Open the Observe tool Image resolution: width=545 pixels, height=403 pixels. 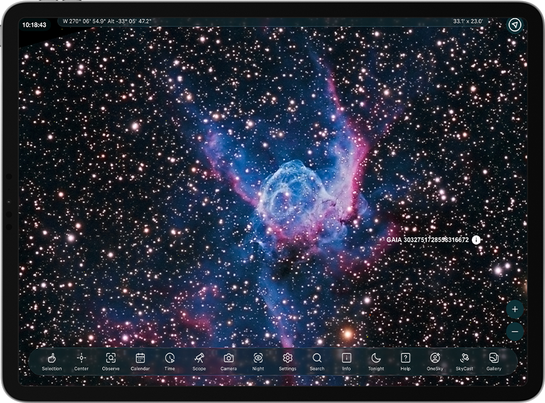tap(111, 361)
